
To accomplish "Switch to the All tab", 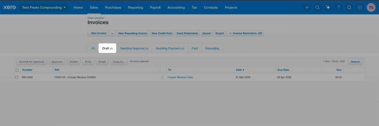I will click(x=93, y=48).
